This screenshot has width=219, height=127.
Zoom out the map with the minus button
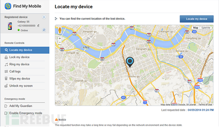point(60,42)
